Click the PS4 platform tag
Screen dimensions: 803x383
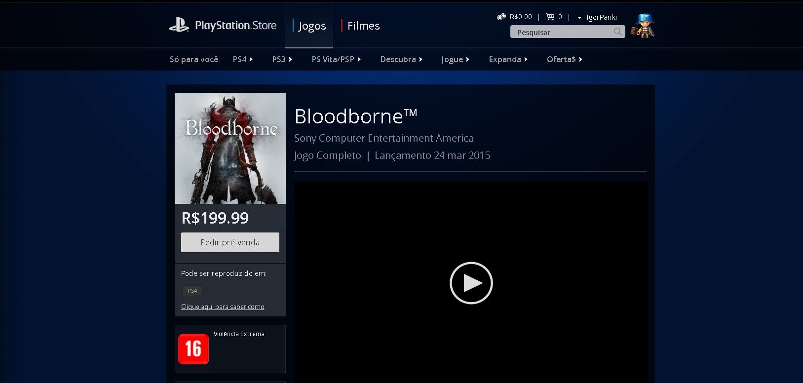coord(192,291)
